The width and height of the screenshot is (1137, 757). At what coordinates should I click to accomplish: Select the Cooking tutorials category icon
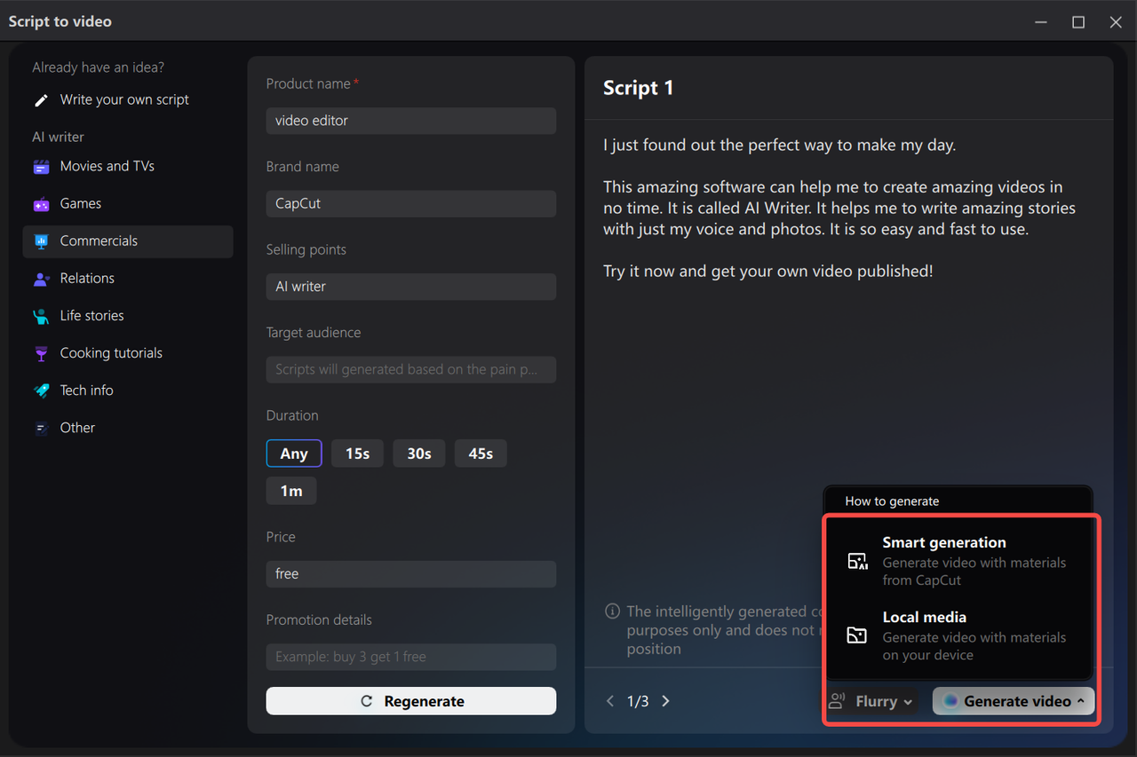[x=41, y=352]
